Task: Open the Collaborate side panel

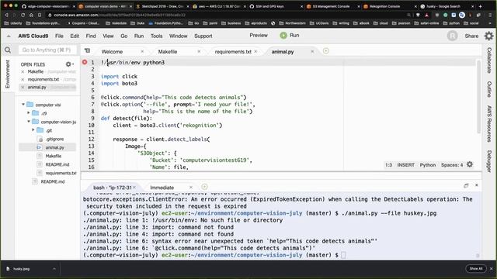Action: pyautogui.click(x=489, y=60)
